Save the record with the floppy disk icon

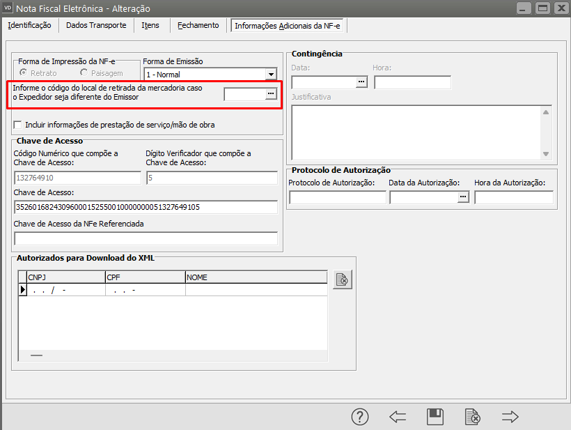(435, 417)
